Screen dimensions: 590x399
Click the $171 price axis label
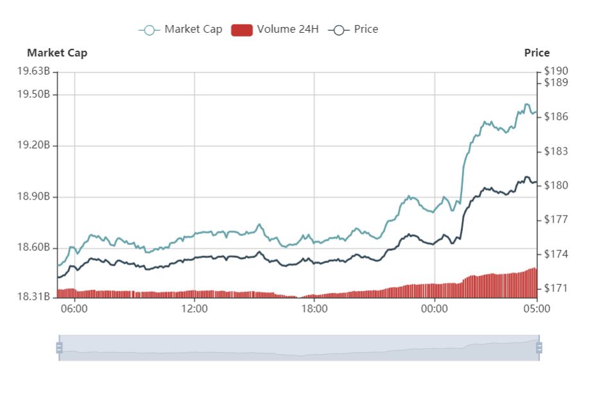[555, 288]
